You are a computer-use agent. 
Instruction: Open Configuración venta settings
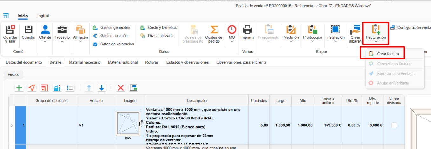410,28
